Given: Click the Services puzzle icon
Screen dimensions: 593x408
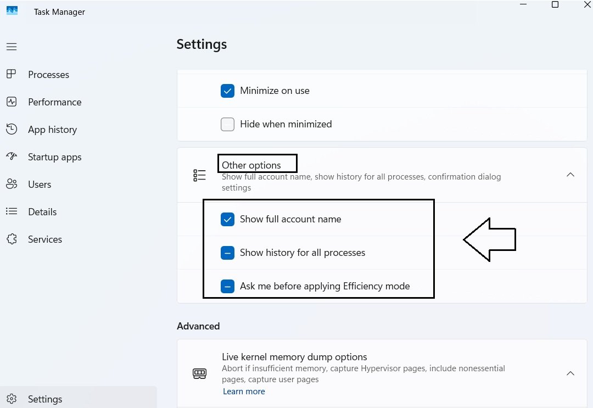Looking at the screenshot, I should coord(12,239).
